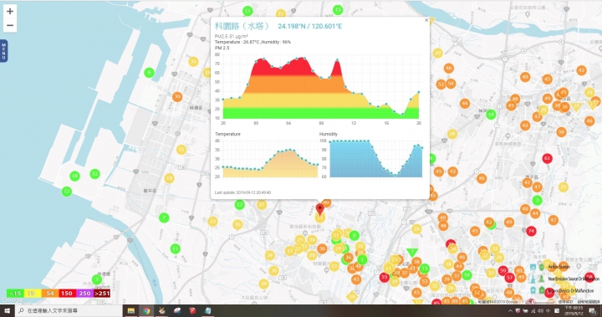Viewport: 602px width, 317px height.
Task: Click Near Emission Source Or Malfunction legend
Action: 574,279
